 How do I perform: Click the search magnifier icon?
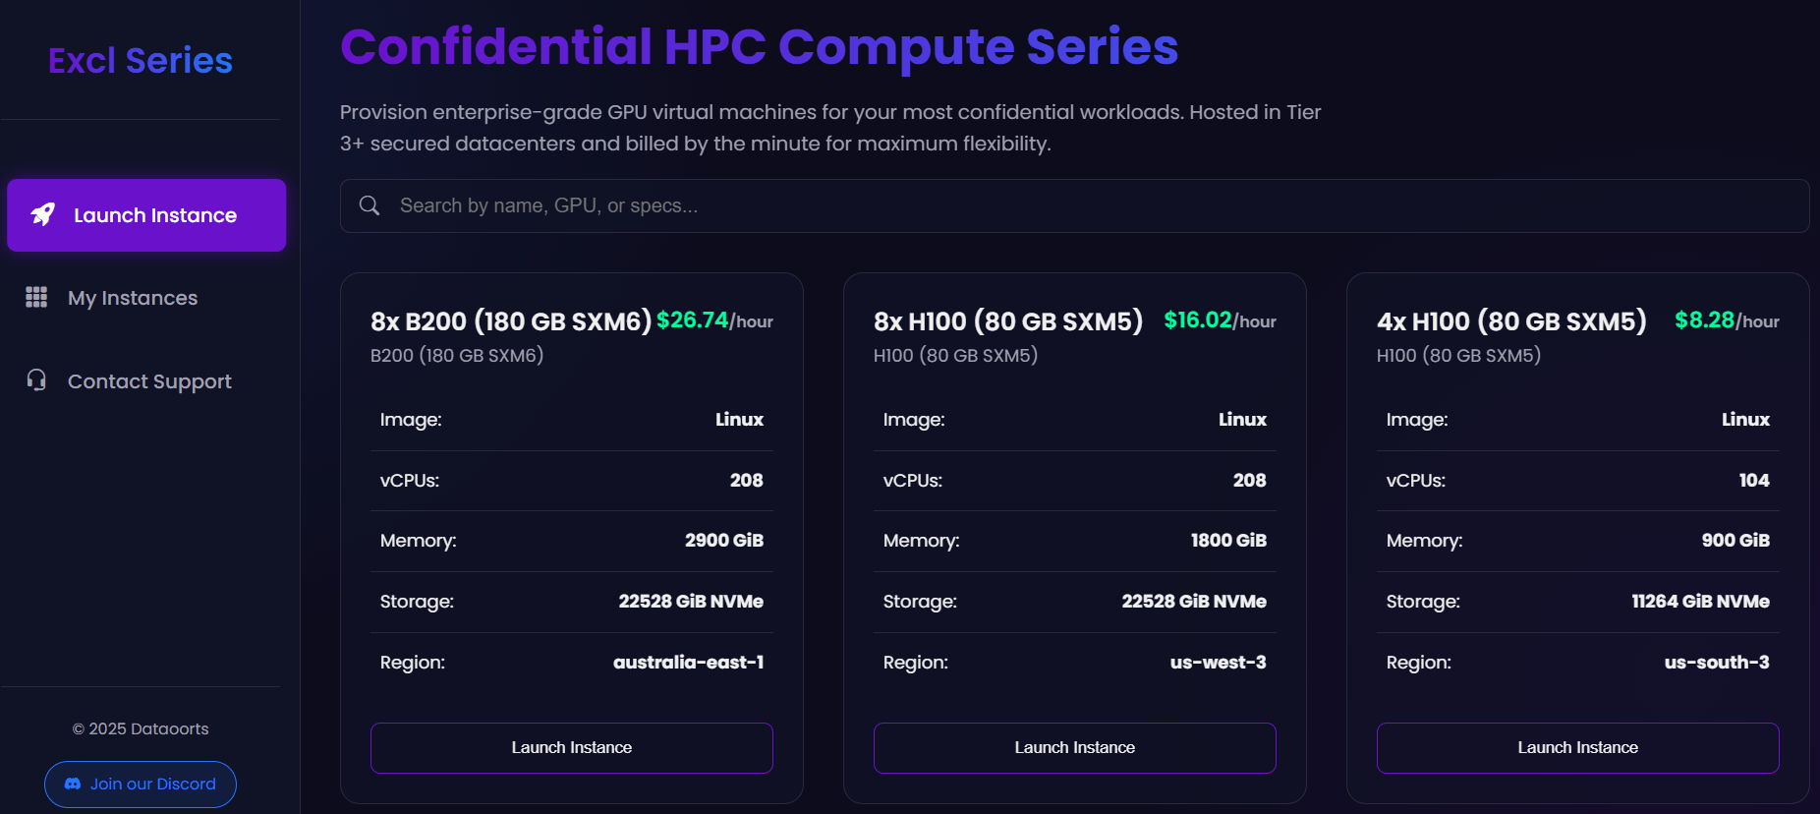pos(370,205)
